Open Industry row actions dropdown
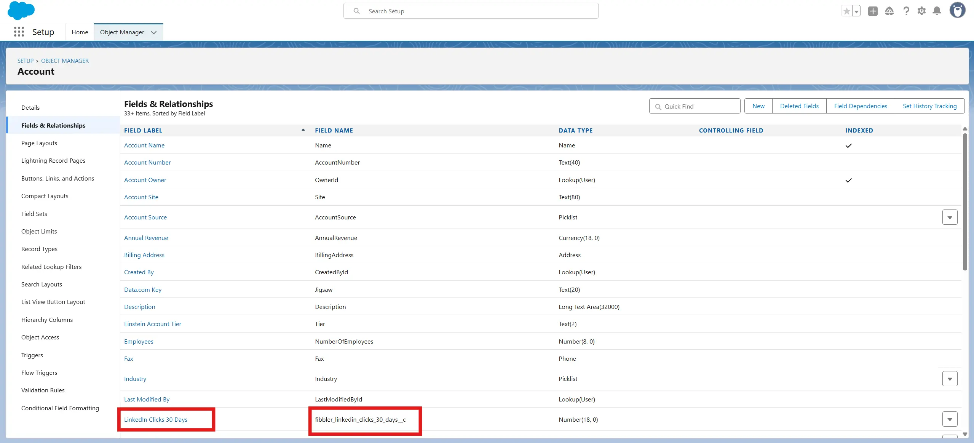974x443 pixels. [950, 379]
